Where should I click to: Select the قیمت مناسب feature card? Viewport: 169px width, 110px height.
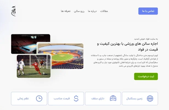click(66, 98)
